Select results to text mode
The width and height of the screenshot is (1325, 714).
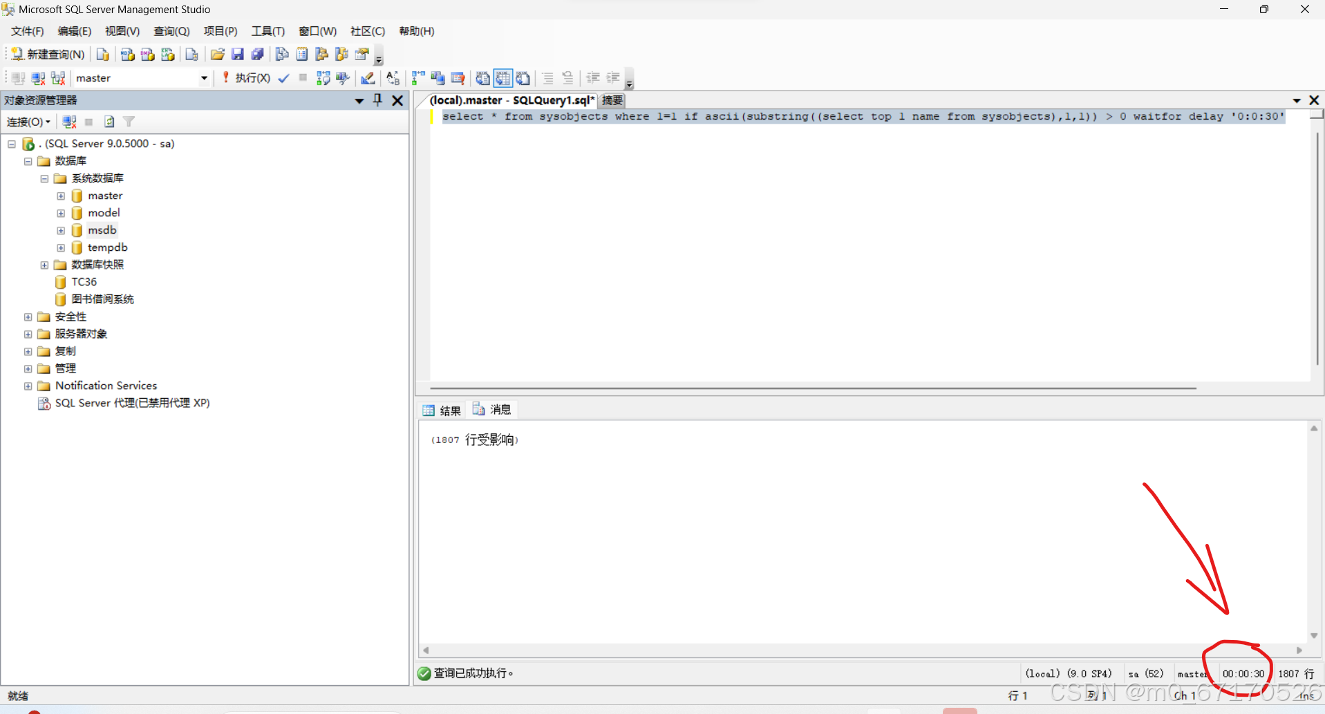point(483,78)
